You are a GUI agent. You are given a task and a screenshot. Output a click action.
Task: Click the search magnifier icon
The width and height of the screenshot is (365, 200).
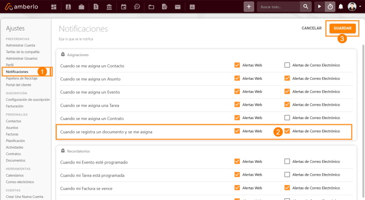pos(306,7)
